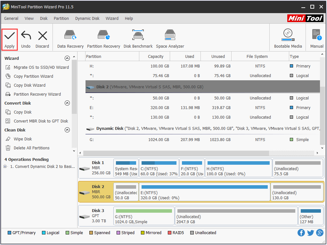Screen dimensions: 327x245
Task: Open the Disk menu
Action: tap(44, 18)
